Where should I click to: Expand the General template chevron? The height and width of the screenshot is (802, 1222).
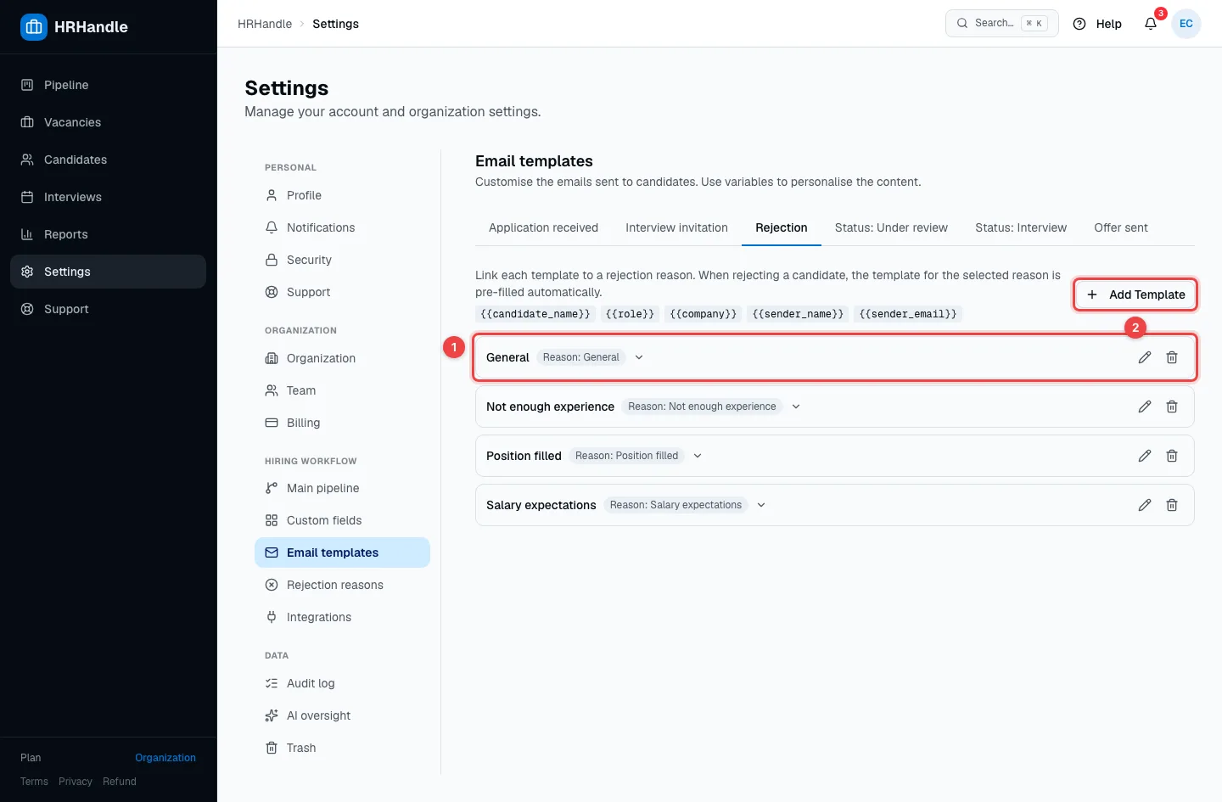[x=639, y=357]
